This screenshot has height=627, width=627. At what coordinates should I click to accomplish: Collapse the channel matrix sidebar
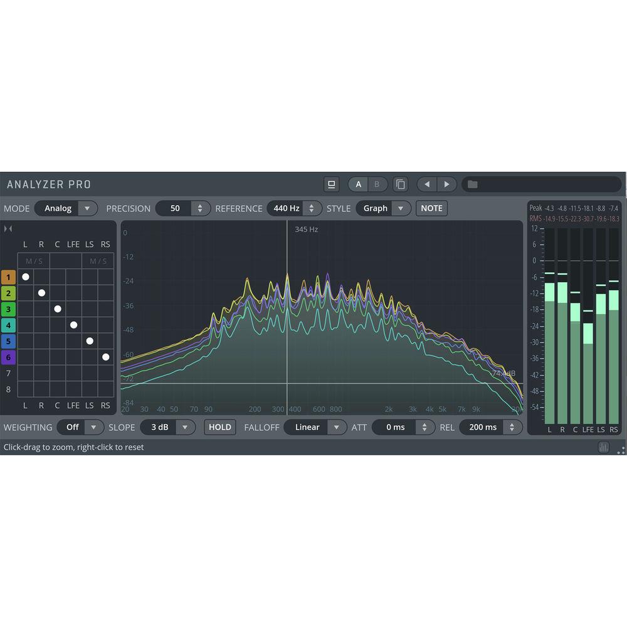pos(8,229)
